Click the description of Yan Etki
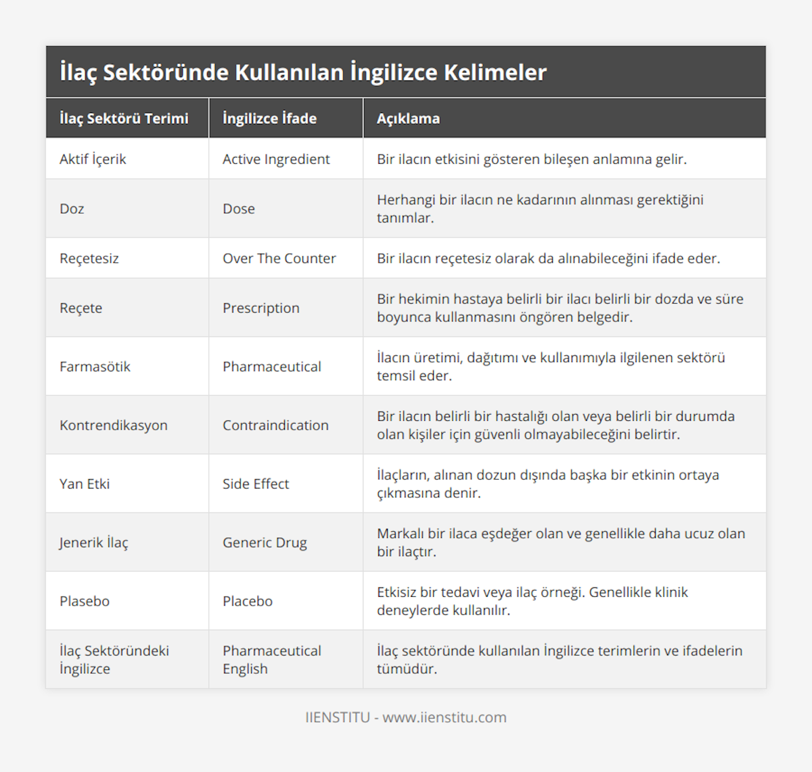The image size is (812, 772). [x=547, y=484]
